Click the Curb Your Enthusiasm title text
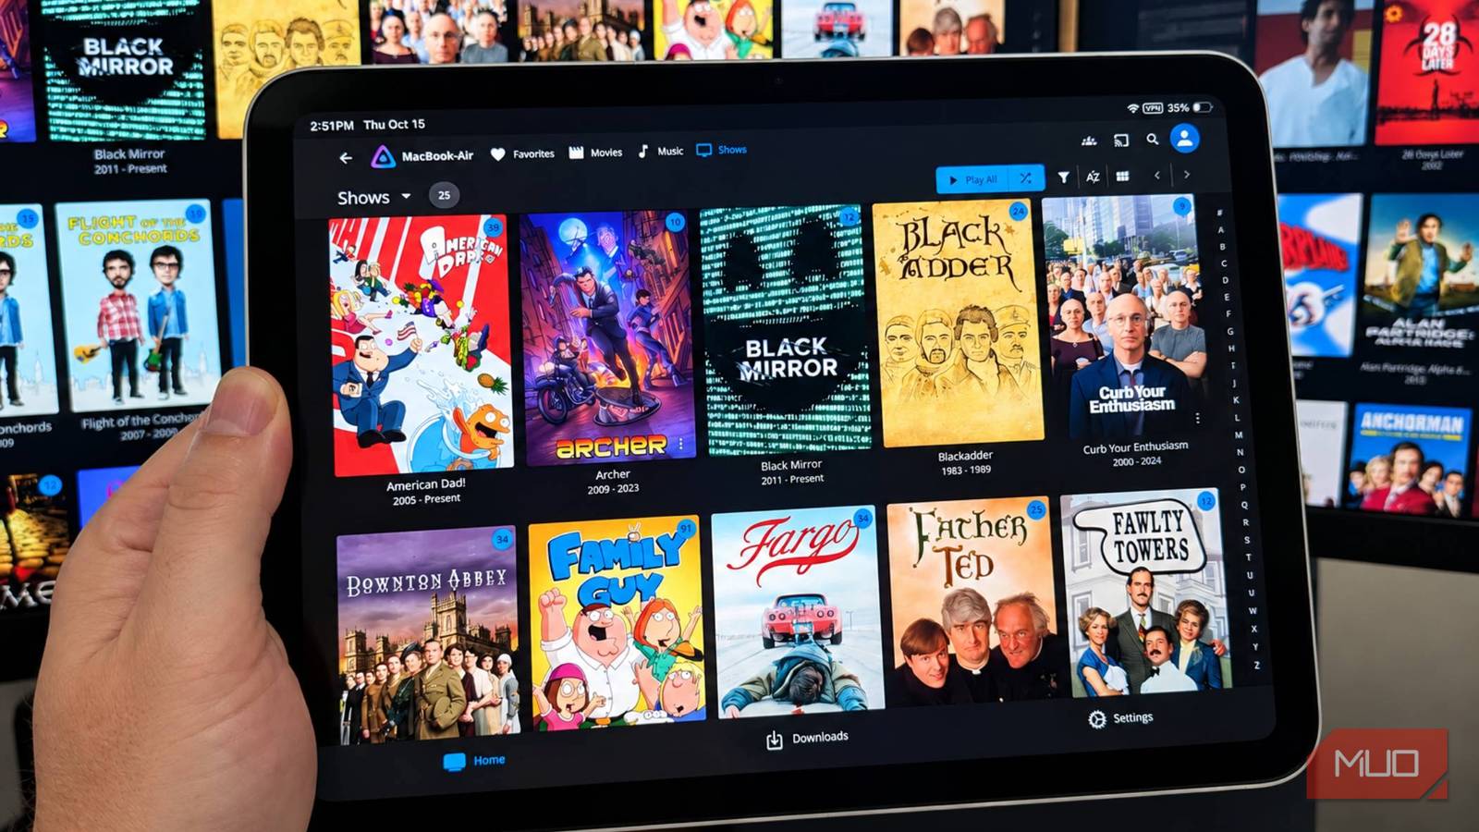Viewport: 1479px width, 832px height. 1135,447
